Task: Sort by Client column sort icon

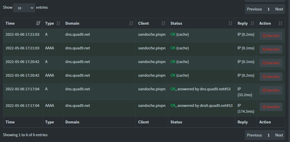Action: pos(163,23)
